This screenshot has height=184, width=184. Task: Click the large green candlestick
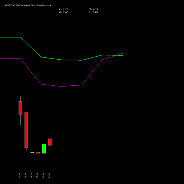point(44,149)
